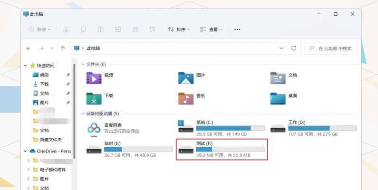Click the Cut scissors icon in toolbar
This screenshot has height=190, width=378.
[x=66, y=29]
